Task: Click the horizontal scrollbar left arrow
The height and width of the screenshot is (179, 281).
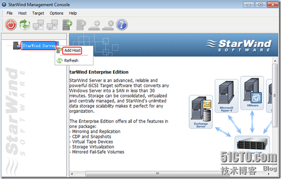Action: [x=72, y=174]
